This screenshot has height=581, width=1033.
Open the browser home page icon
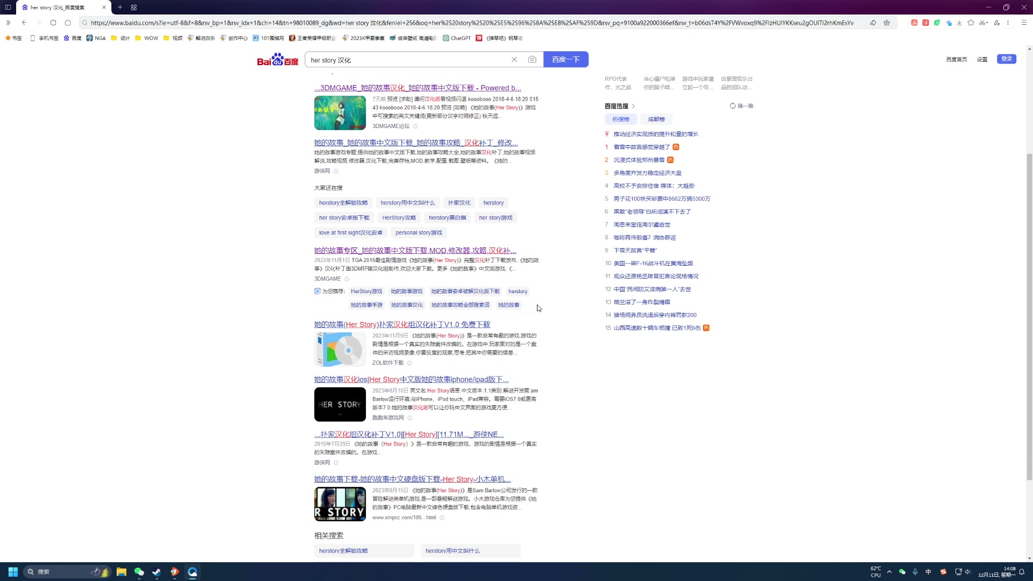(68, 23)
